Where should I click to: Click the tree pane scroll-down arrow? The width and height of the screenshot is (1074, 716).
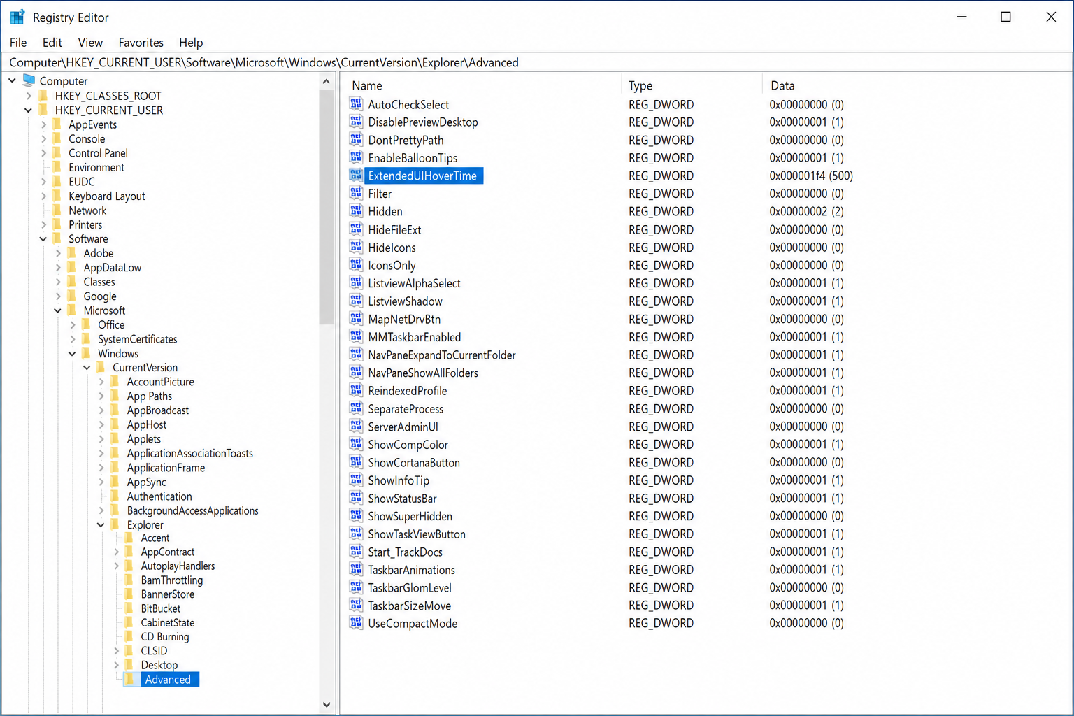tap(327, 705)
